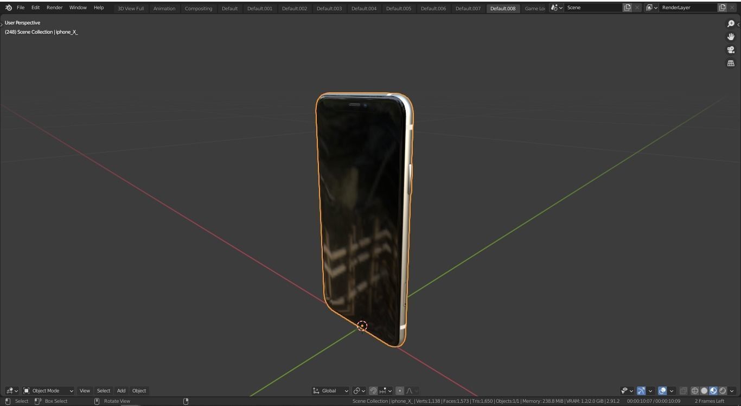Viewport: 741px width, 406px height.
Task: Switch to the Default.003 workspace tab
Action: 329,8
